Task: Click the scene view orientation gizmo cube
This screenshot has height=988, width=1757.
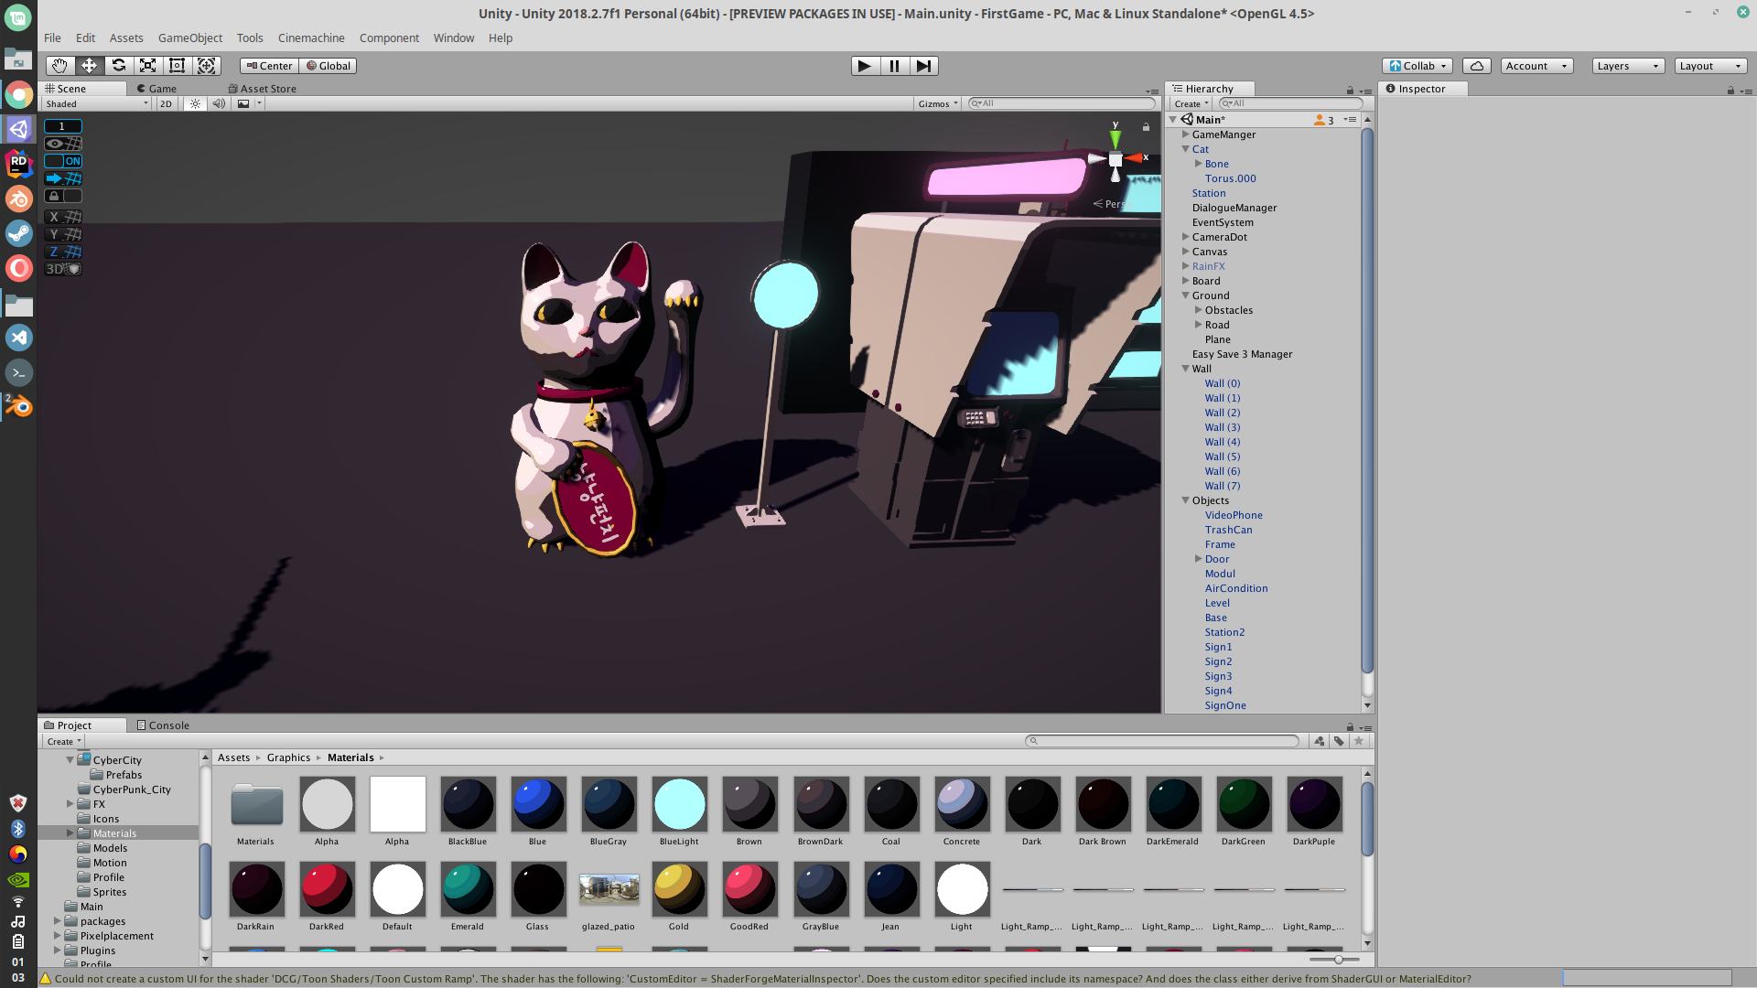Action: coord(1115,159)
